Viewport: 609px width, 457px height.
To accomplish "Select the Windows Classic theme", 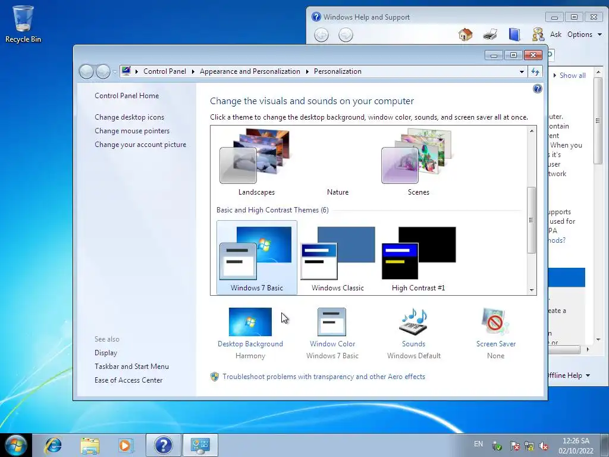I will 338,258.
